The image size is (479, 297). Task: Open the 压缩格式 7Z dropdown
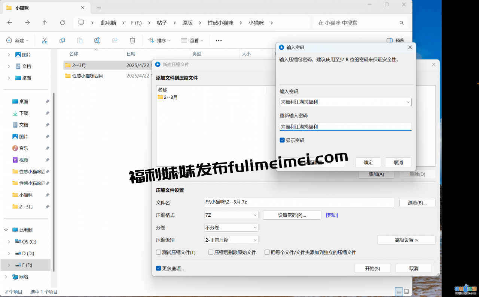(231, 215)
